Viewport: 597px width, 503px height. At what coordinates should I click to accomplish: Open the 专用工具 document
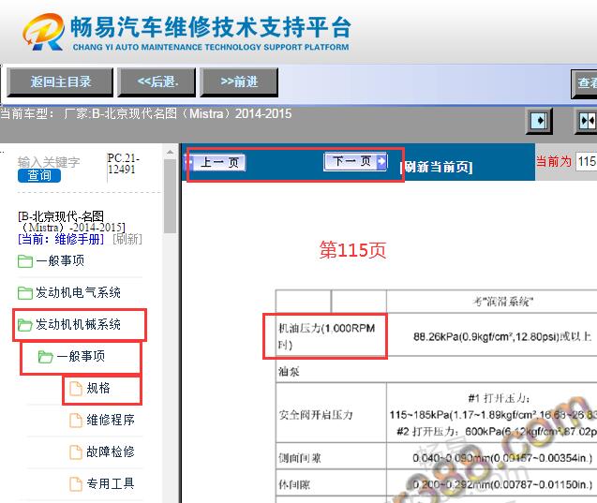click(x=111, y=484)
